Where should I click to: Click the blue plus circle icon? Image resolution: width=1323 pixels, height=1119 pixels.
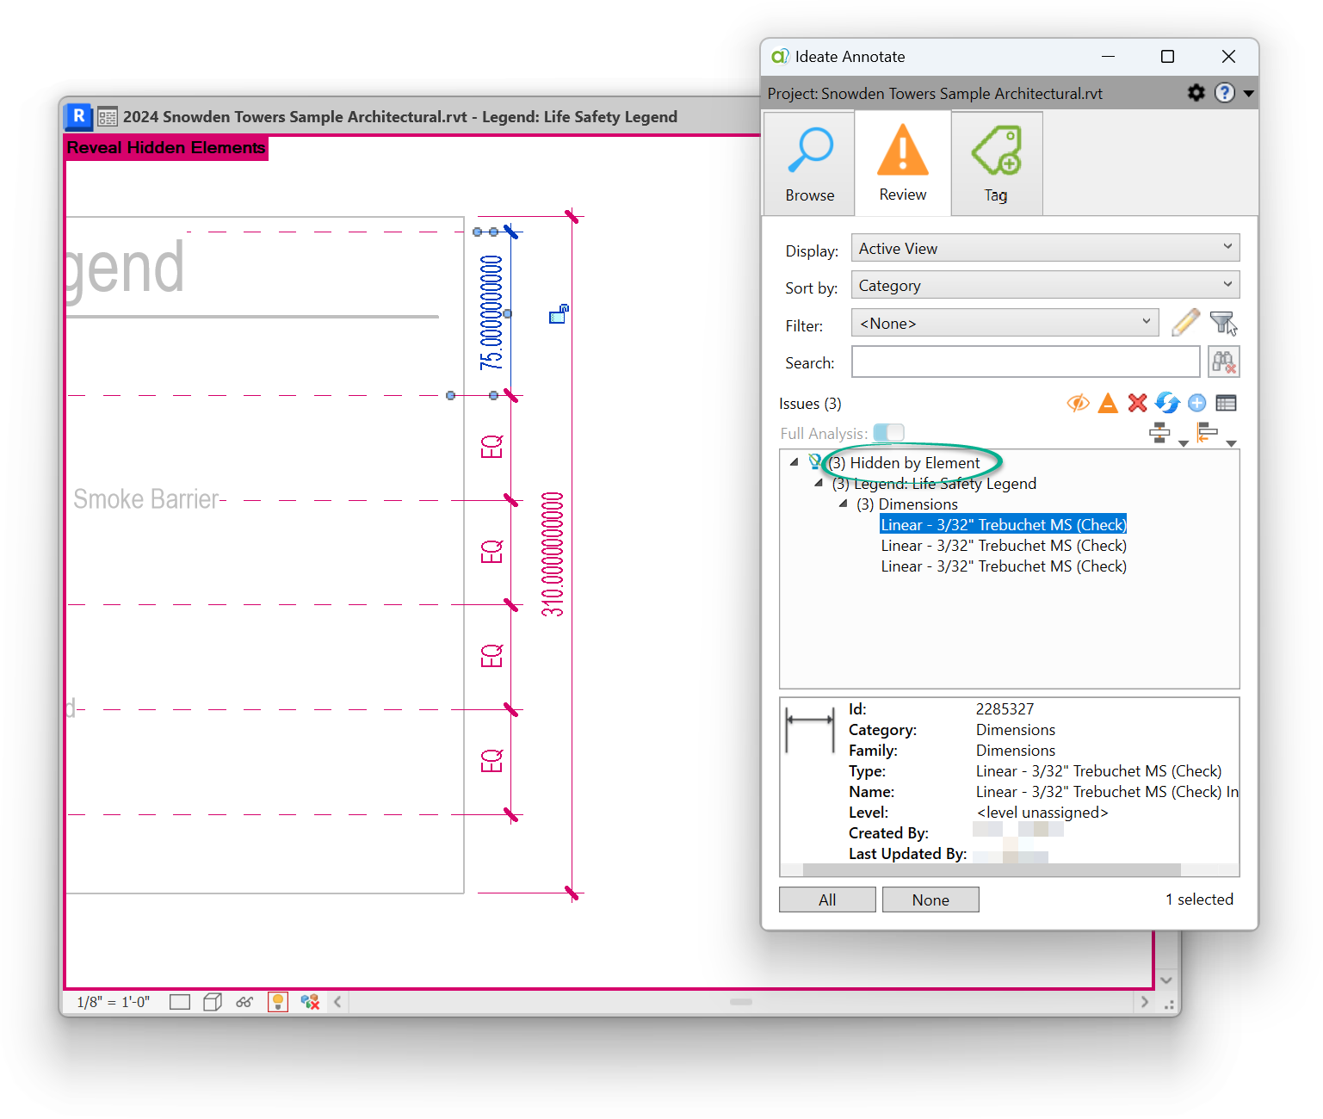pyautogui.click(x=1196, y=403)
